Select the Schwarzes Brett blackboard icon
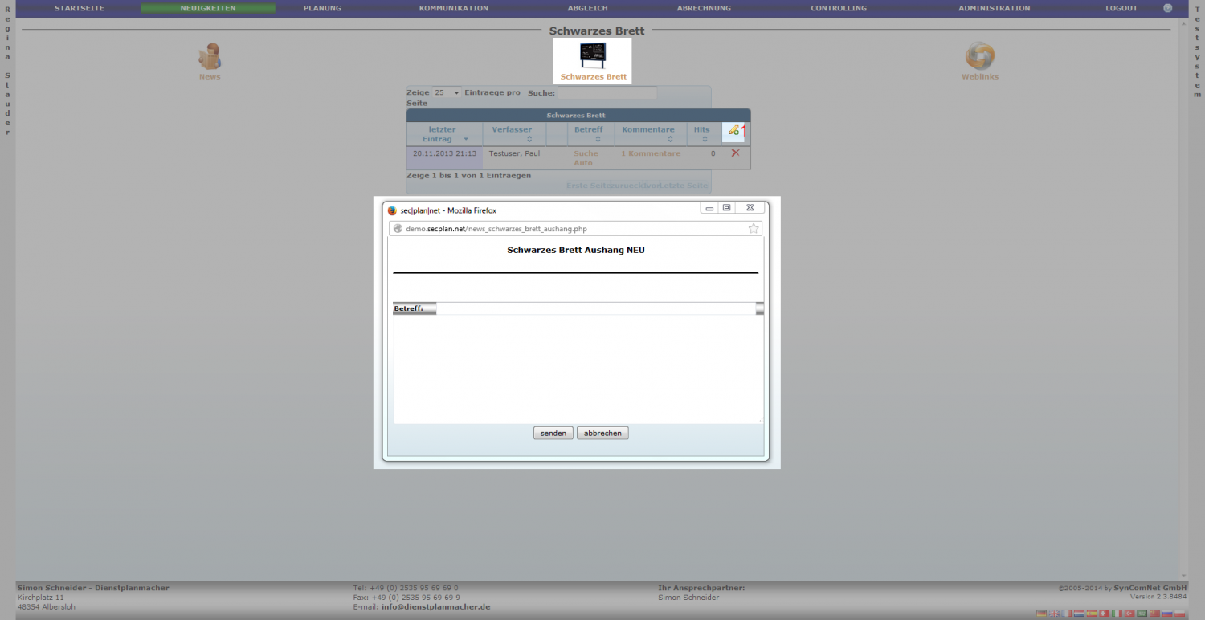This screenshot has width=1205, height=620. 593,55
